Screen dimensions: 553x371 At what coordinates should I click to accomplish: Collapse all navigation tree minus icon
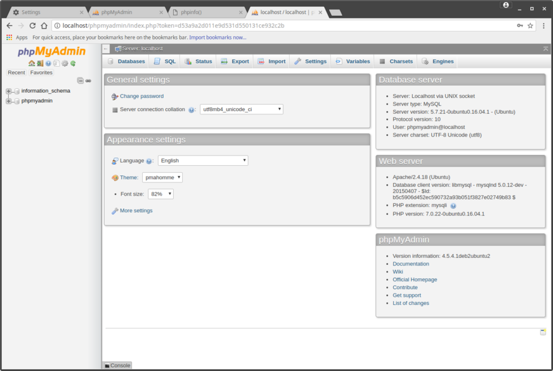tap(81, 81)
